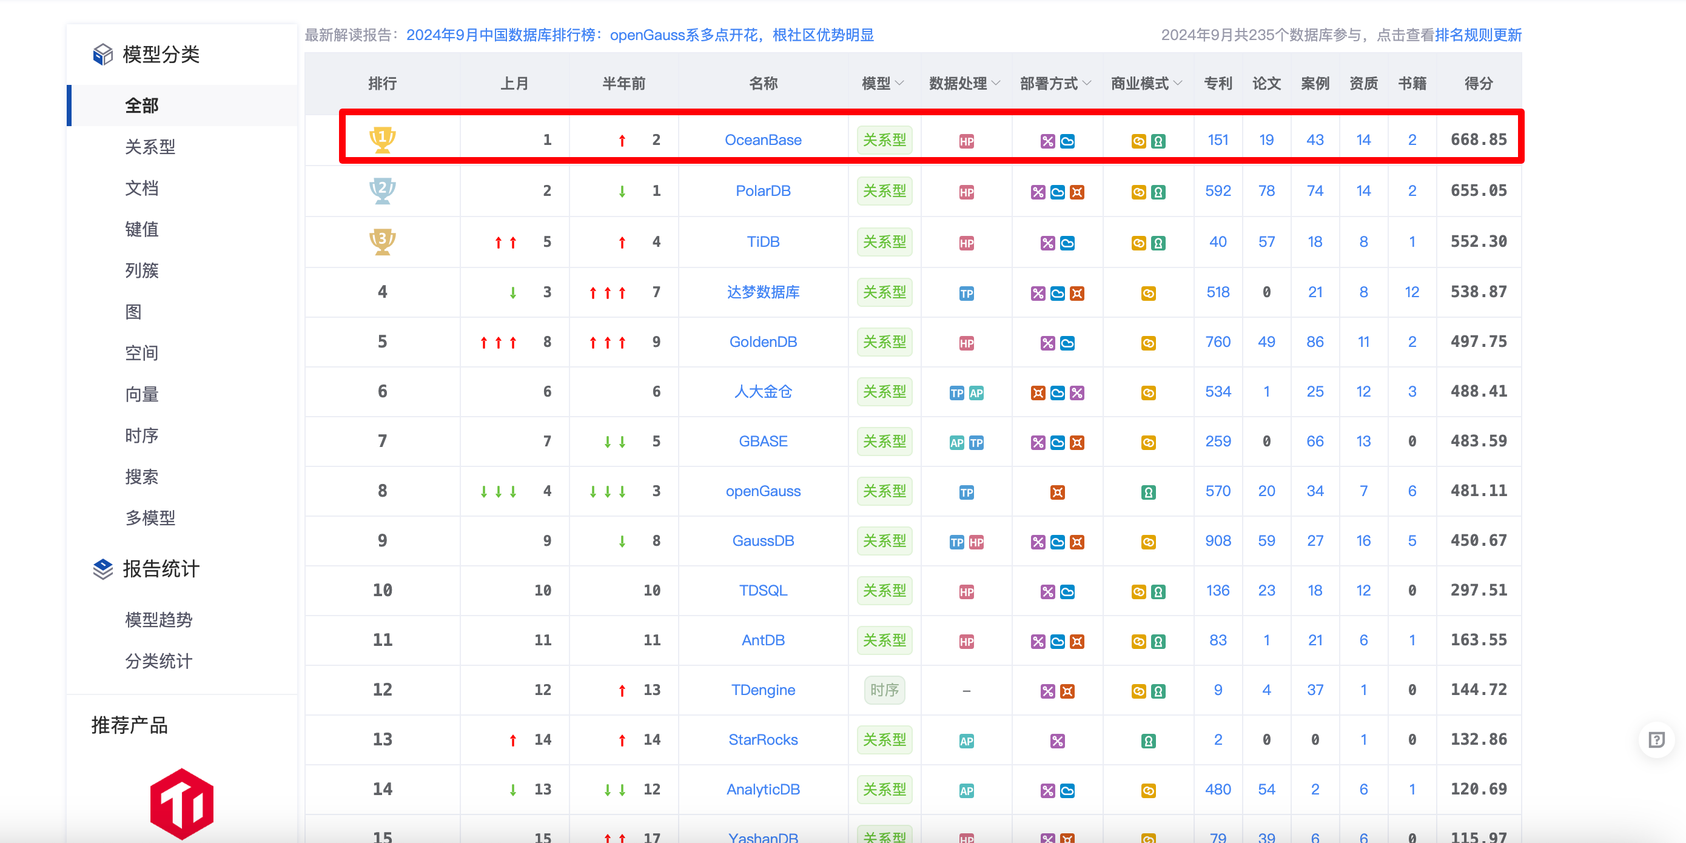Select 空间 category
The width and height of the screenshot is (1686, 843).
[142, 353]
